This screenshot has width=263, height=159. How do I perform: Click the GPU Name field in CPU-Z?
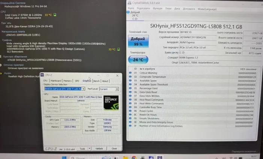(x=81, y=97)
